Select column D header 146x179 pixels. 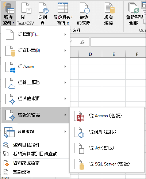[x=90, y=54]
